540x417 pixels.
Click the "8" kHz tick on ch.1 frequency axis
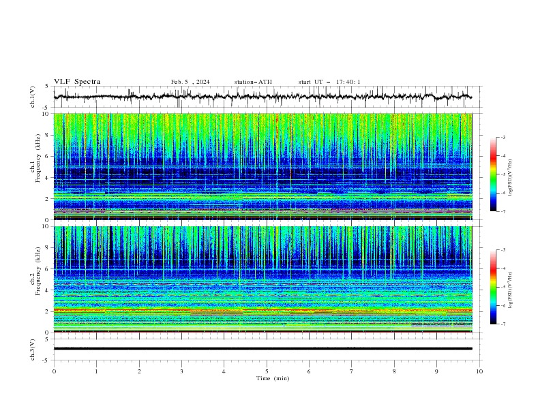[x=48, y=135]
